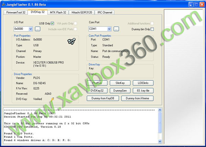The image size is (206, 147).
Task: Click the Channel Primary value
Action: coord(37,51)
